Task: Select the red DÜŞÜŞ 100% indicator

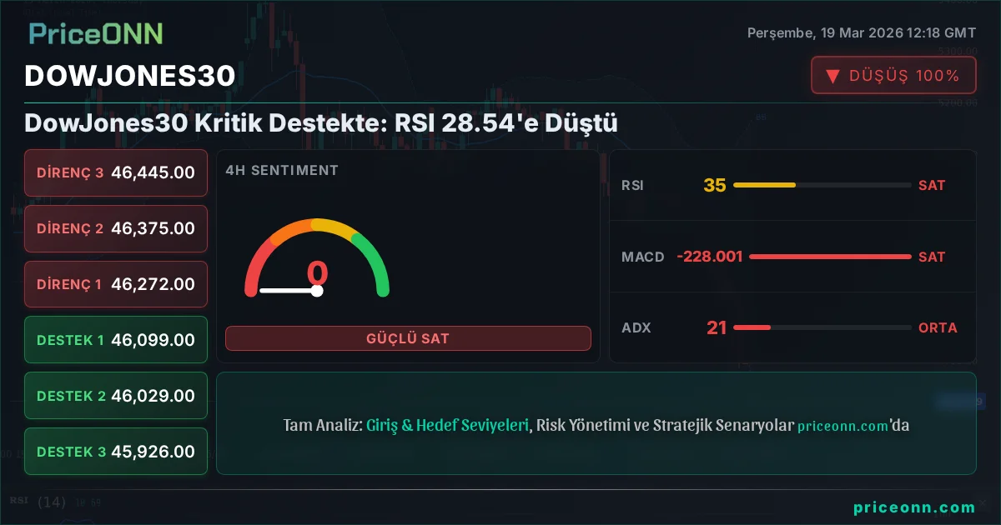Action: coord(893,74)
